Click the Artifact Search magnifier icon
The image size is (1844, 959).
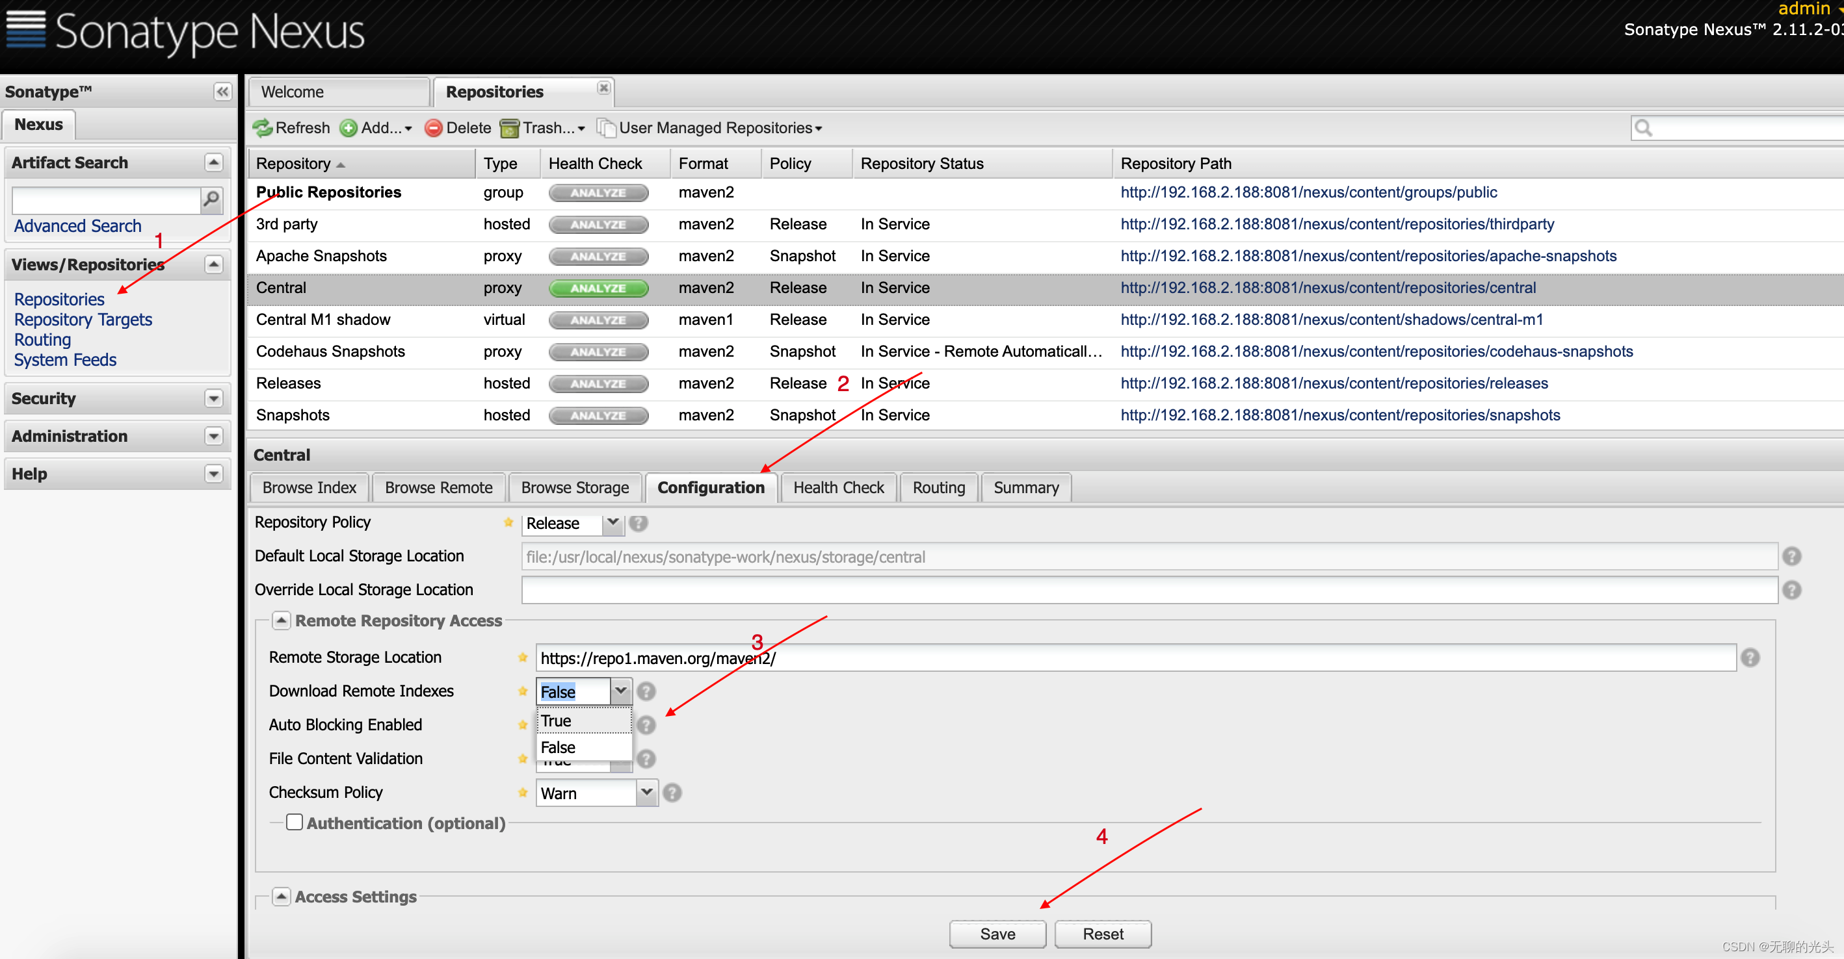click(x=211, y=199)
